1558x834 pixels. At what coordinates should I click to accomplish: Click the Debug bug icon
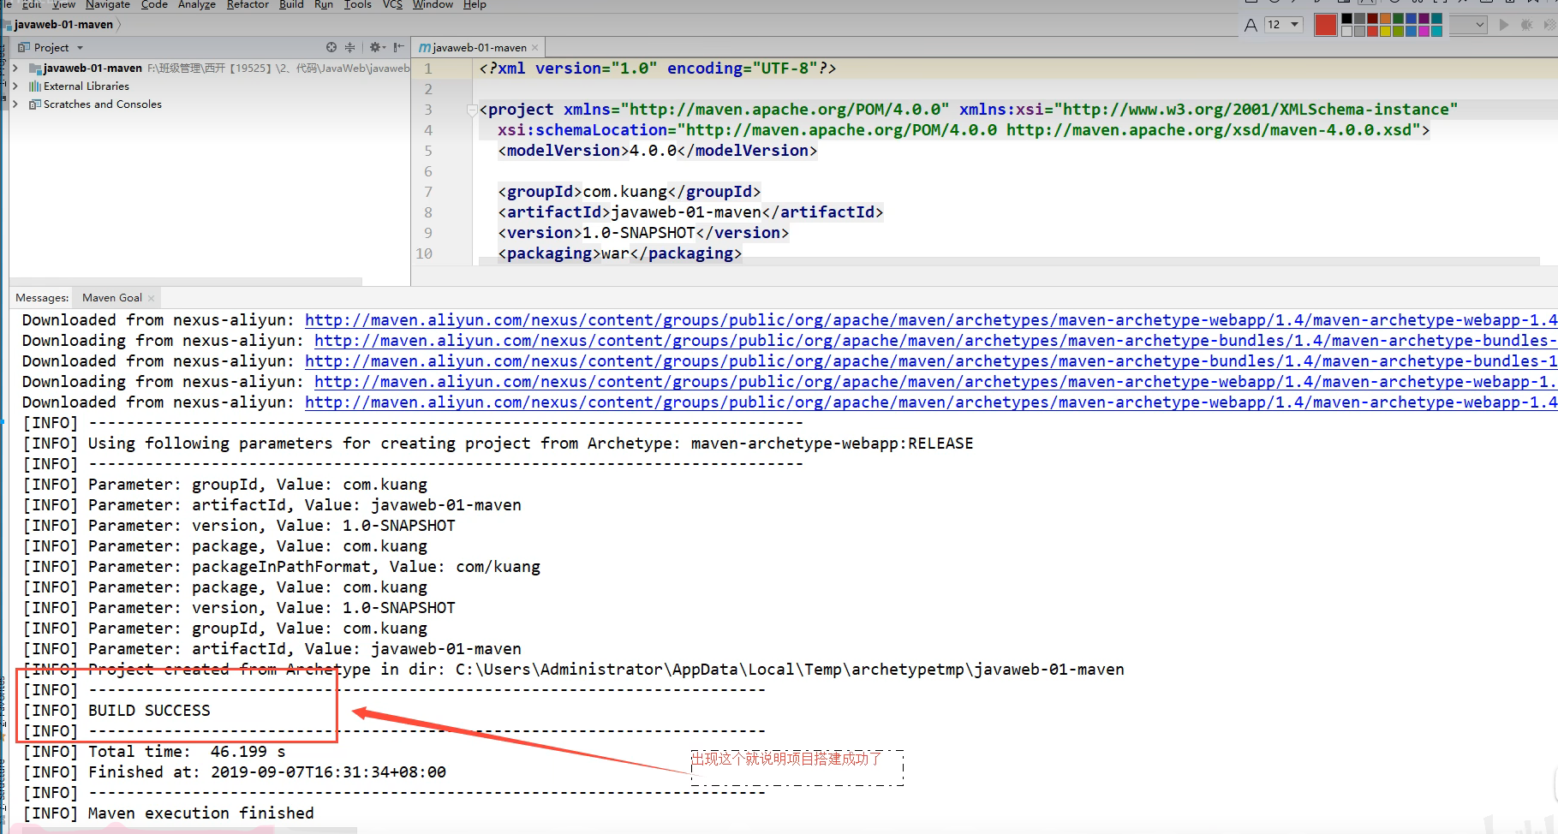1526,25
